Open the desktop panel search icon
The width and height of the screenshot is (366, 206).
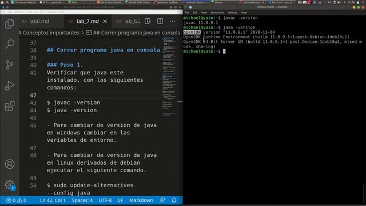point(7,2)
